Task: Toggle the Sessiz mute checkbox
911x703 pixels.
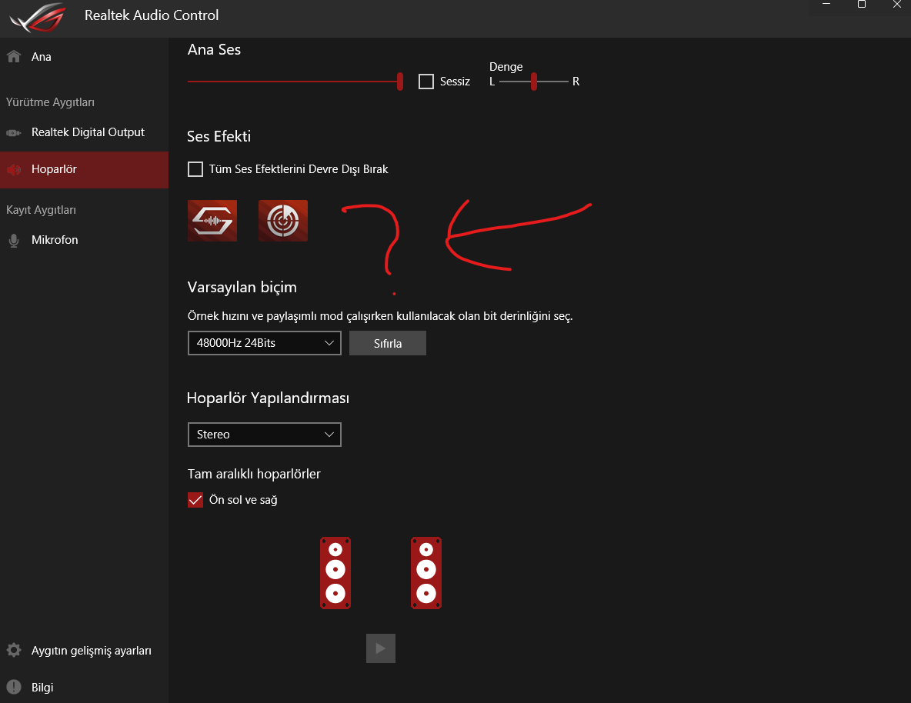Action: (425, 82)
